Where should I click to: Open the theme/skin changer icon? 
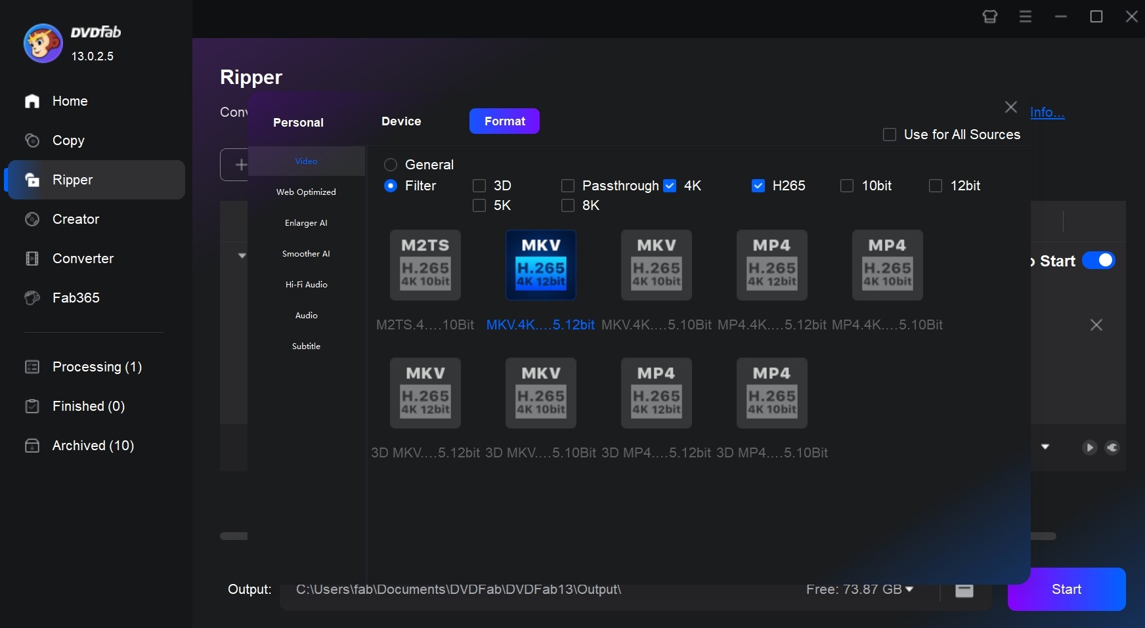pos(990,16)
